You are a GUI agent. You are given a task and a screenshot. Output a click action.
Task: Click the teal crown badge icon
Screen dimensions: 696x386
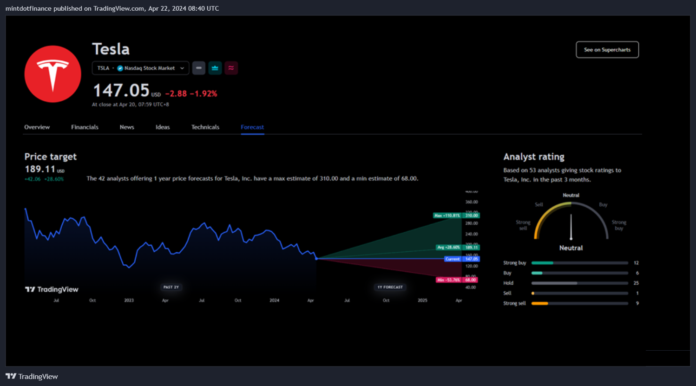point(215,68)
